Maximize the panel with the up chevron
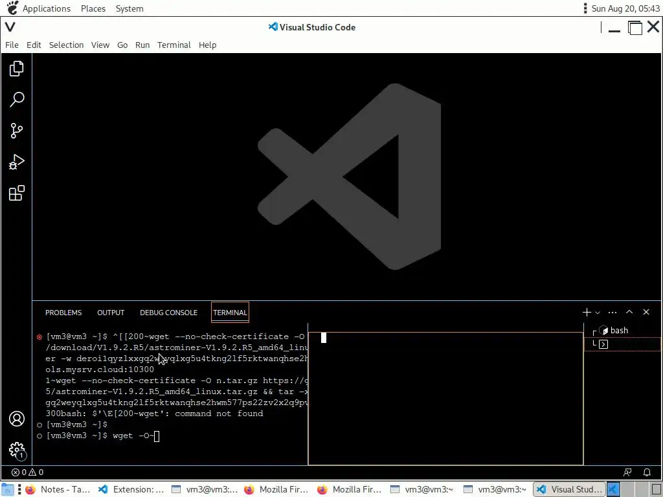The height and width of the screenshot is (497, 663). (629, 312)
